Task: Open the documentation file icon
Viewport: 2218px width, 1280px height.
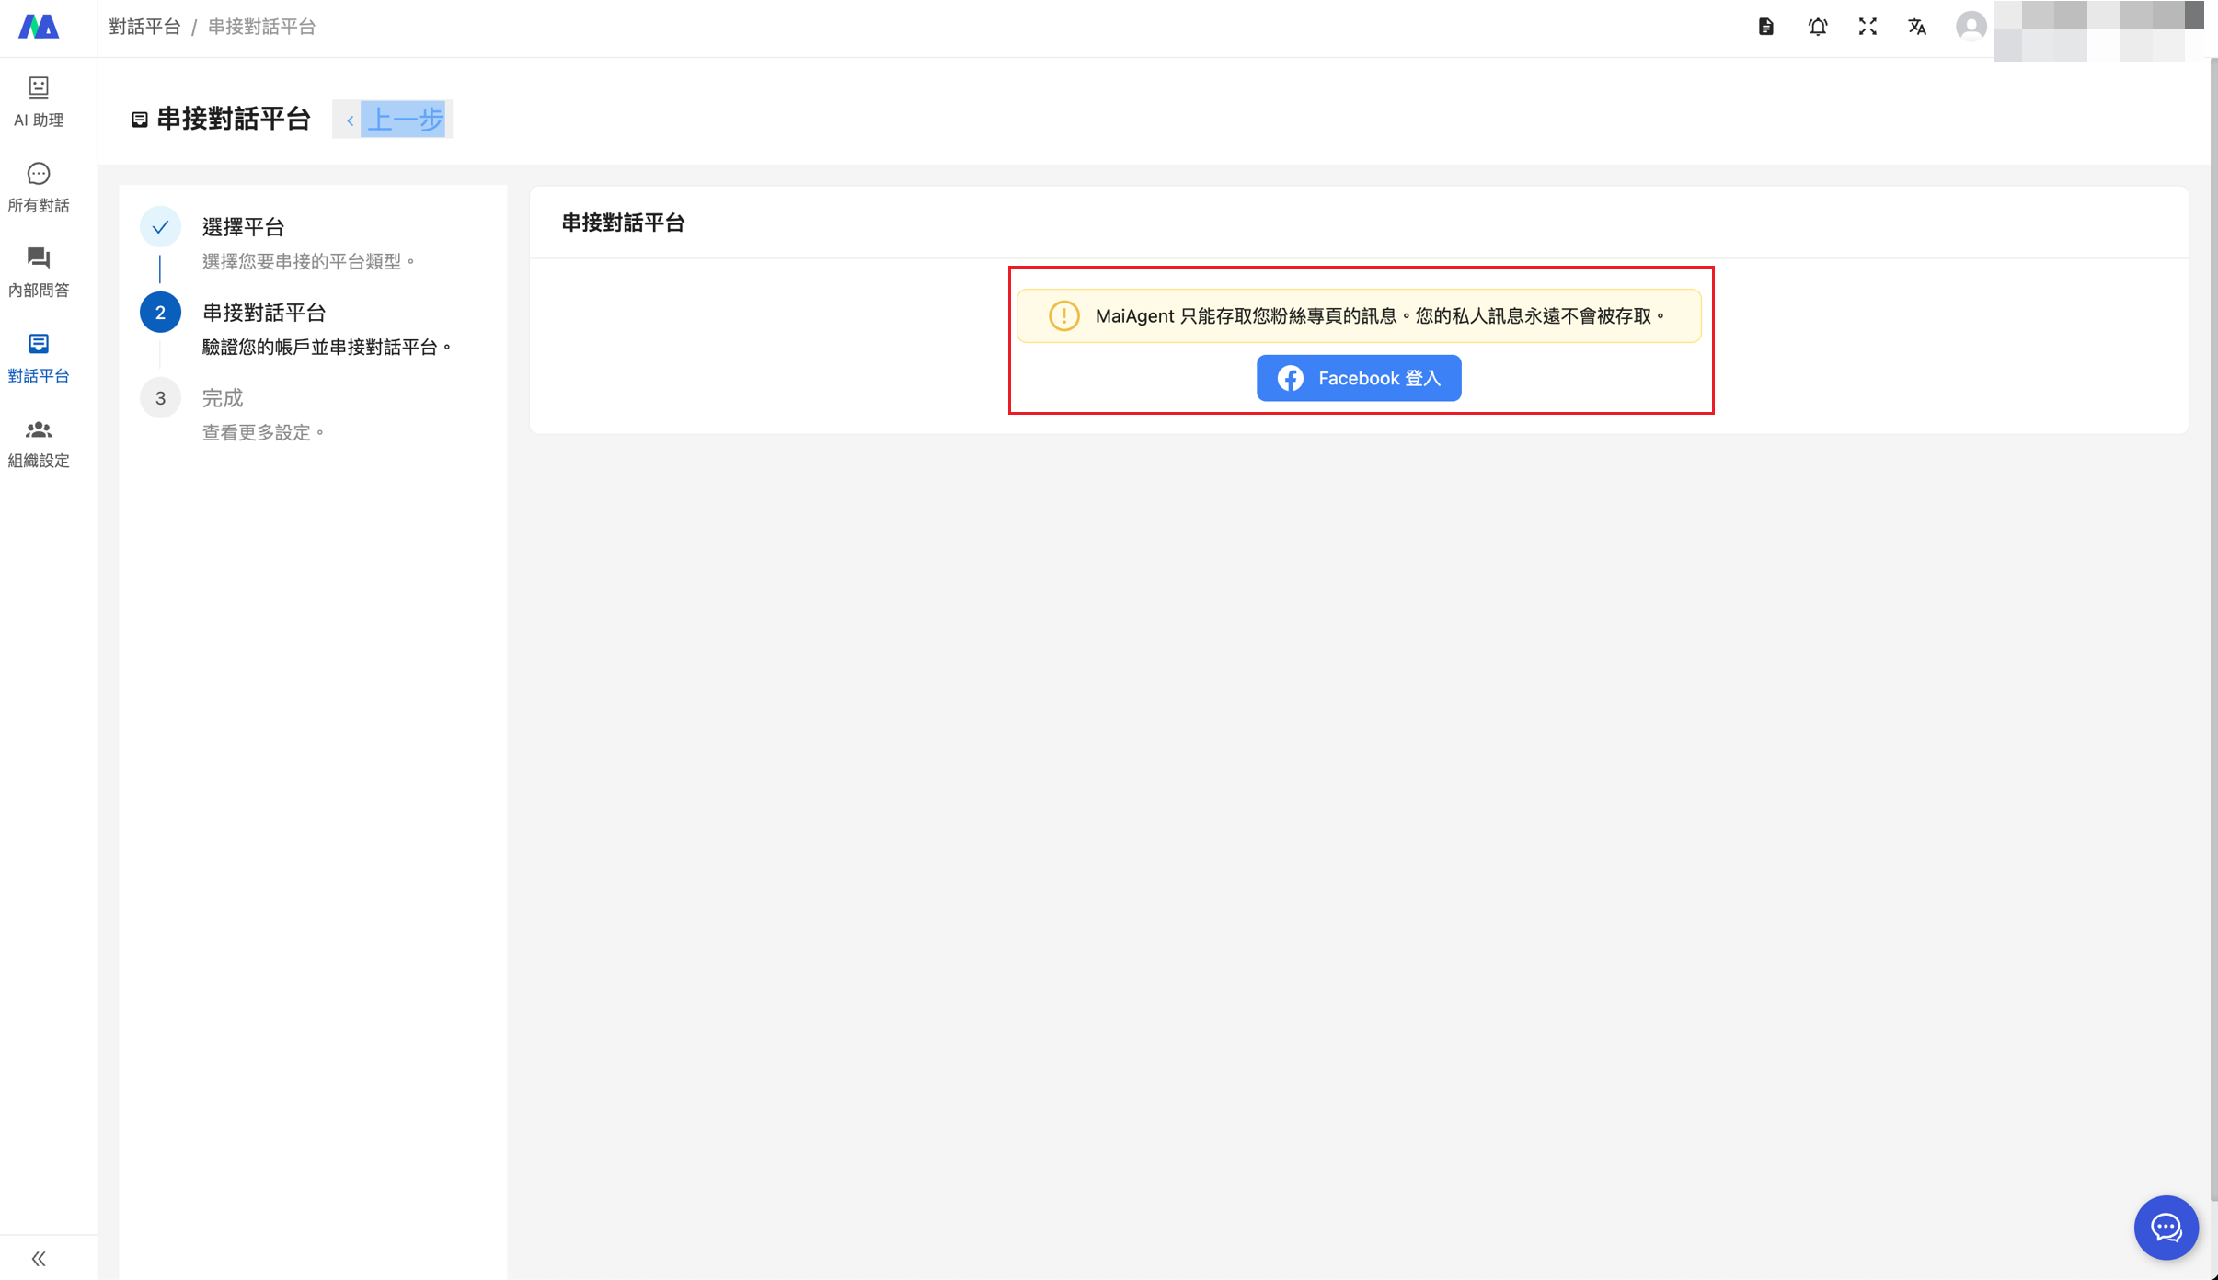Action: pyautogui.click(x=1765, y=27)
